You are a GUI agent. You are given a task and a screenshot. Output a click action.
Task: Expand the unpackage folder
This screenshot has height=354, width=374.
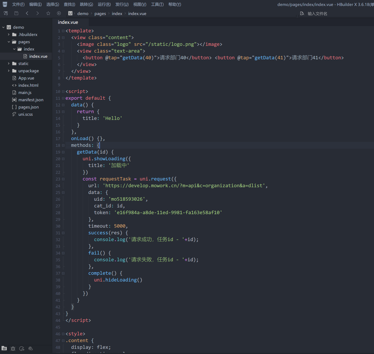coord(9,71)
